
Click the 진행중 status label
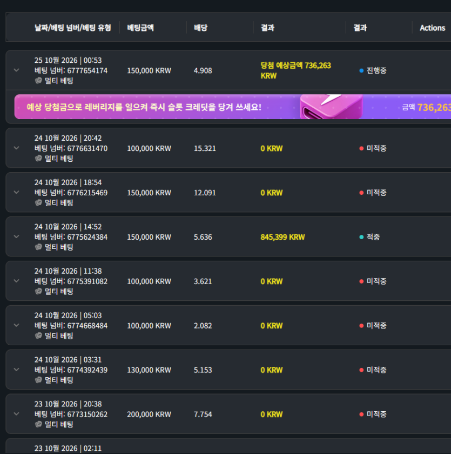(376, 70)
